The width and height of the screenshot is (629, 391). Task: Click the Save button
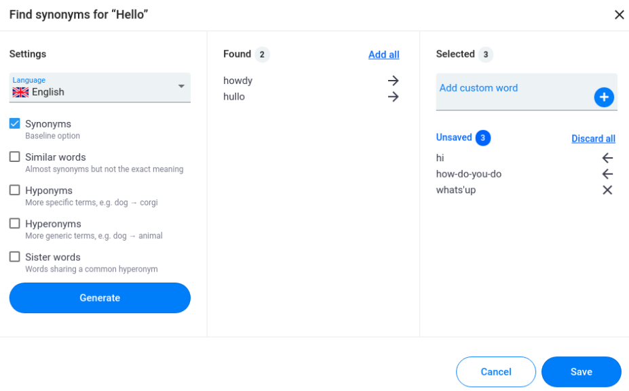point(581,372)
